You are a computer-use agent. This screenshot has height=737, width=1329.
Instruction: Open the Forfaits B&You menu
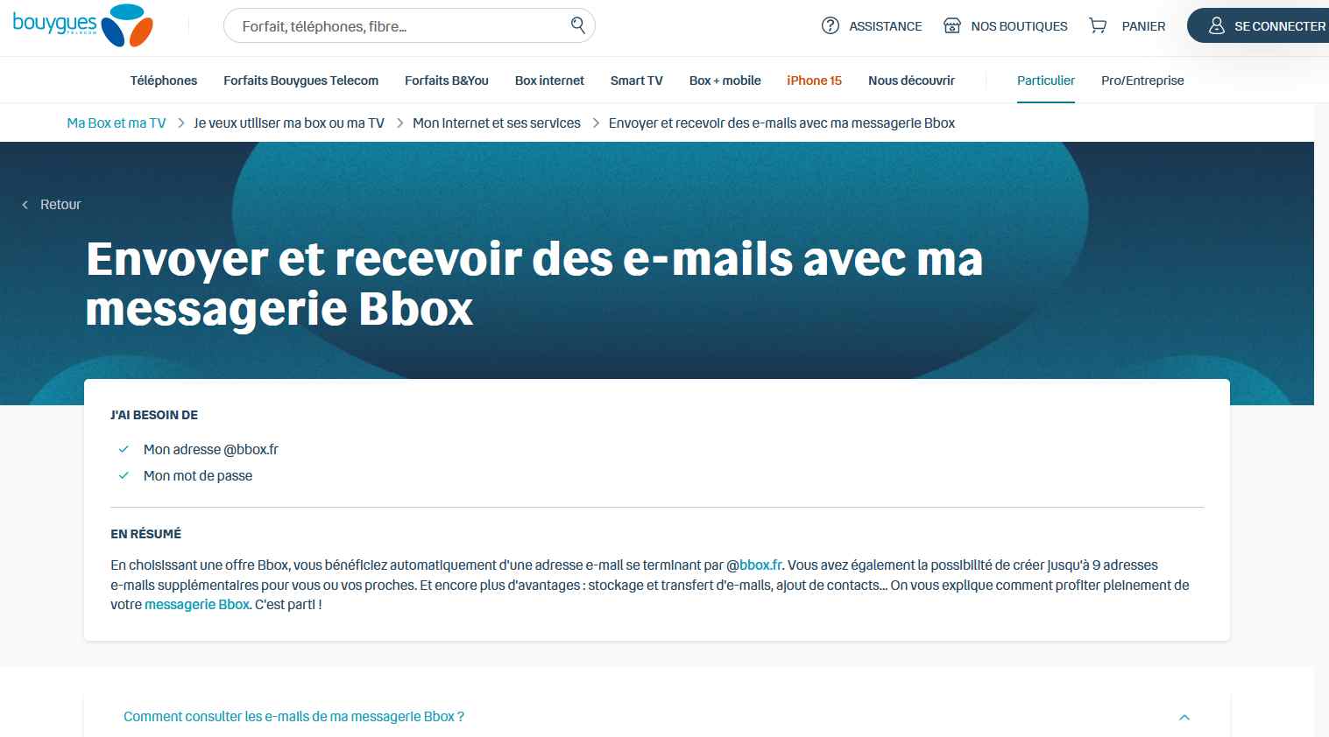[x=447, y=81]
